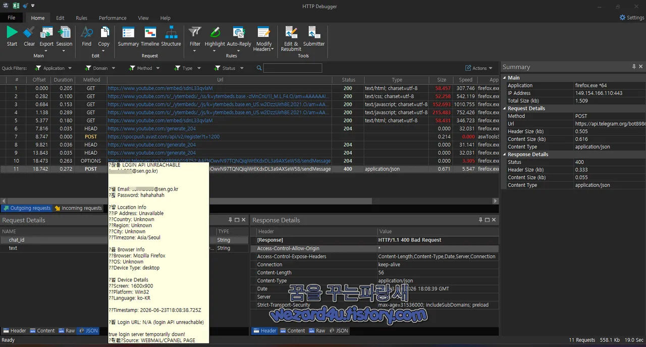Open Request Details Content tab
This screenshot has height=347, width=646.
pos(42,331)
